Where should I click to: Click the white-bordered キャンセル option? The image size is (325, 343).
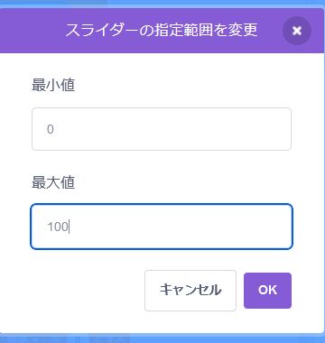190,291
